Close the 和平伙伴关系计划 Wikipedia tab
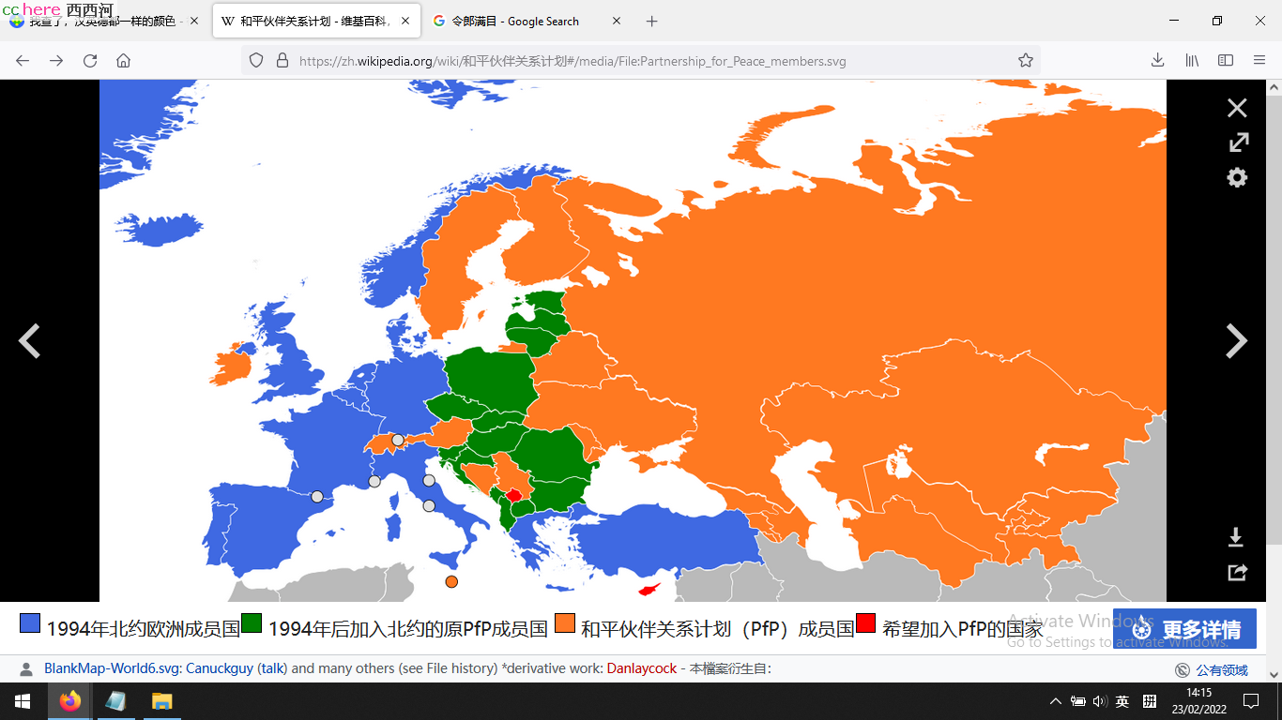 coord(406,21)
